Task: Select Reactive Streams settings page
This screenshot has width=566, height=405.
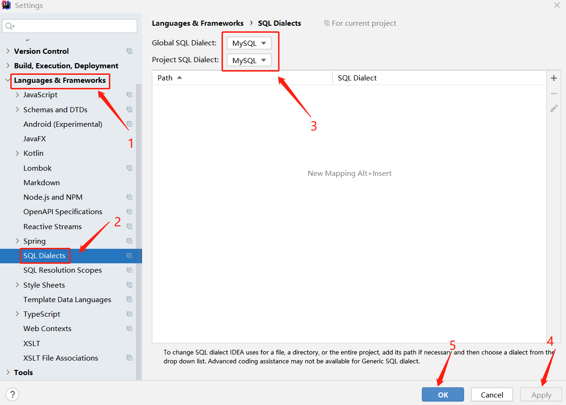Action: pos(52,227)
